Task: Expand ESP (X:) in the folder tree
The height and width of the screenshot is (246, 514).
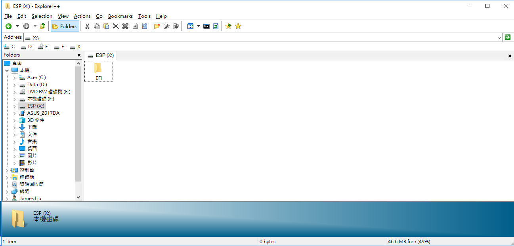Action: pos(14,106)
